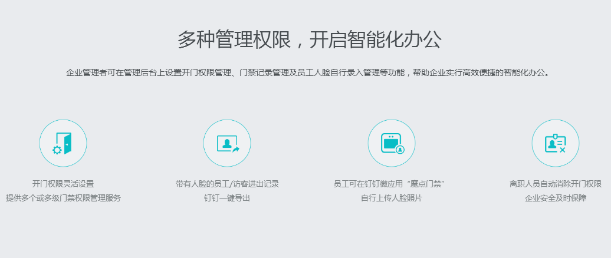This screenshot has width=611, height=258.
Task: Click text 提供多个或多级门禁权限管理服务
Action: tap(63, 199)
